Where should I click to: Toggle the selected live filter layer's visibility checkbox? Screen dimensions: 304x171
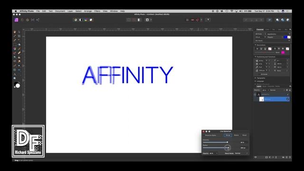[x=287, y=99]
